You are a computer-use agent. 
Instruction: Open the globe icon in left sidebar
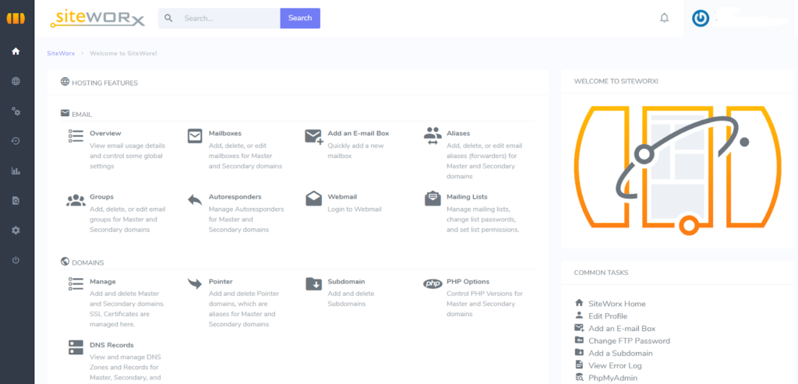(16, 81)
